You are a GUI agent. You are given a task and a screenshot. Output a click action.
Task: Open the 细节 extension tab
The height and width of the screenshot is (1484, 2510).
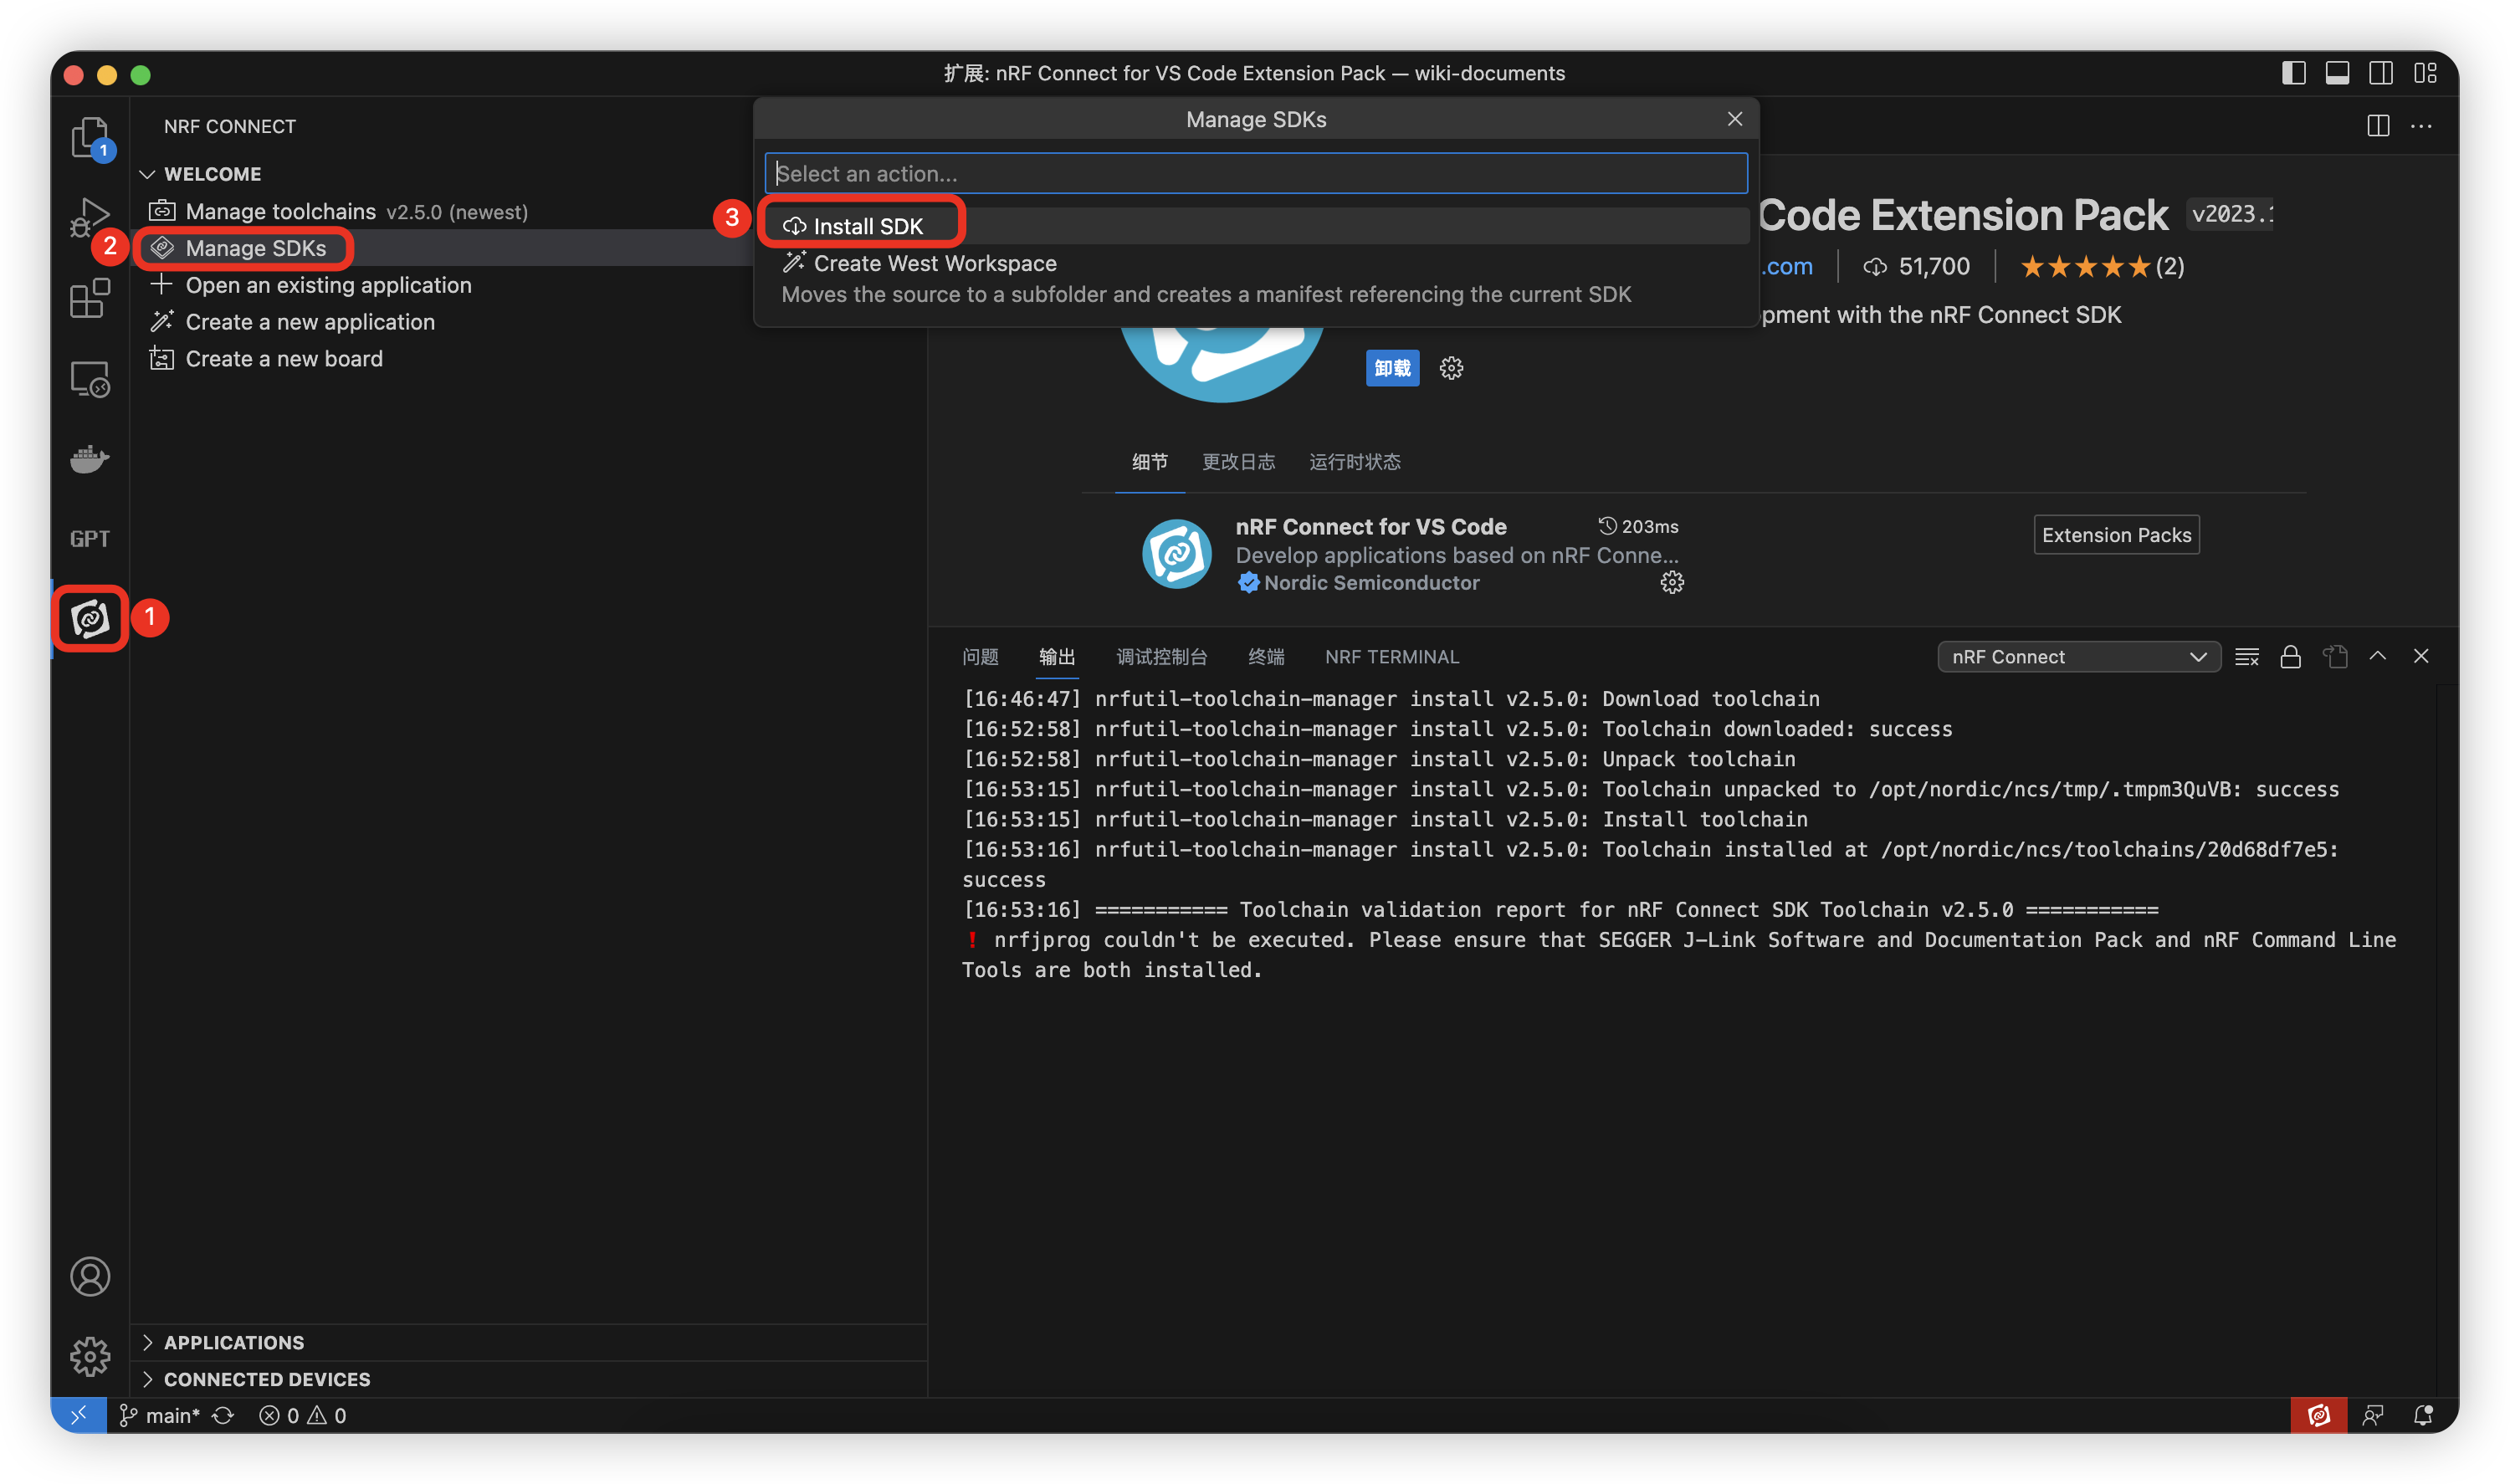1149,462
